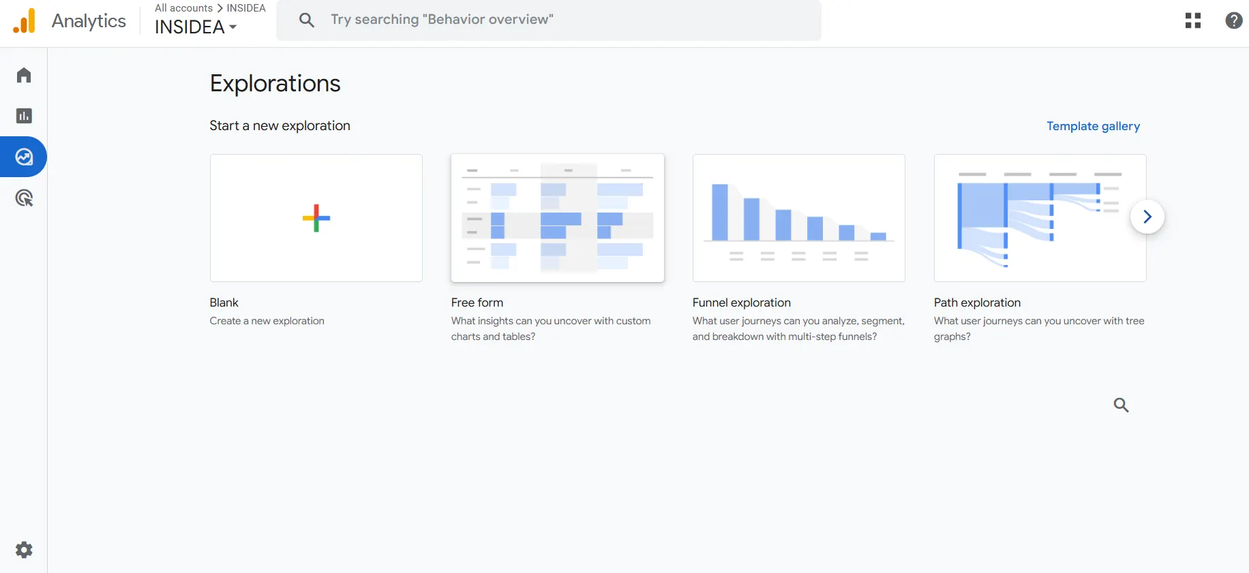The height and width of the screenshot is (573, 1249).
Task: Click the Free form description about custom charts
Action: pyautogui.click(x=551, y=328)
